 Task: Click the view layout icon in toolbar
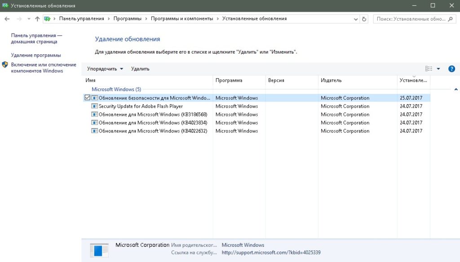[x=428, y=69]
